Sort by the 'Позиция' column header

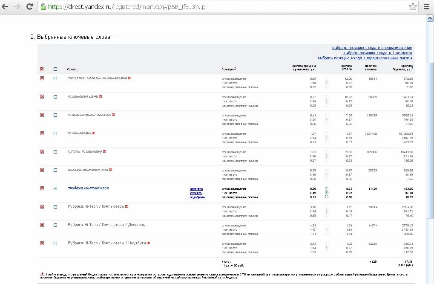tap(228, 69)
